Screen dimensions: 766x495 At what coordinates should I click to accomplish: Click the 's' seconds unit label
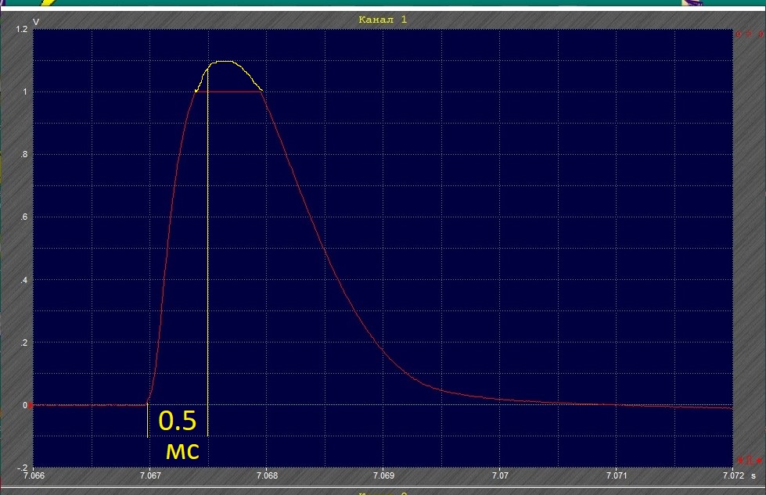pos(753,476)
